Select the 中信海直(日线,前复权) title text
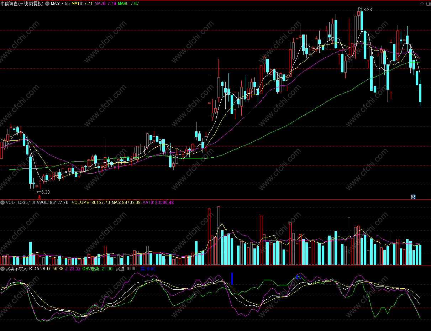This screenshot has height=331, width=431. pyautogui.click(x=22, y=4)
